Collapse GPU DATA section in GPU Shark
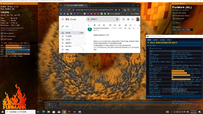 148,45
